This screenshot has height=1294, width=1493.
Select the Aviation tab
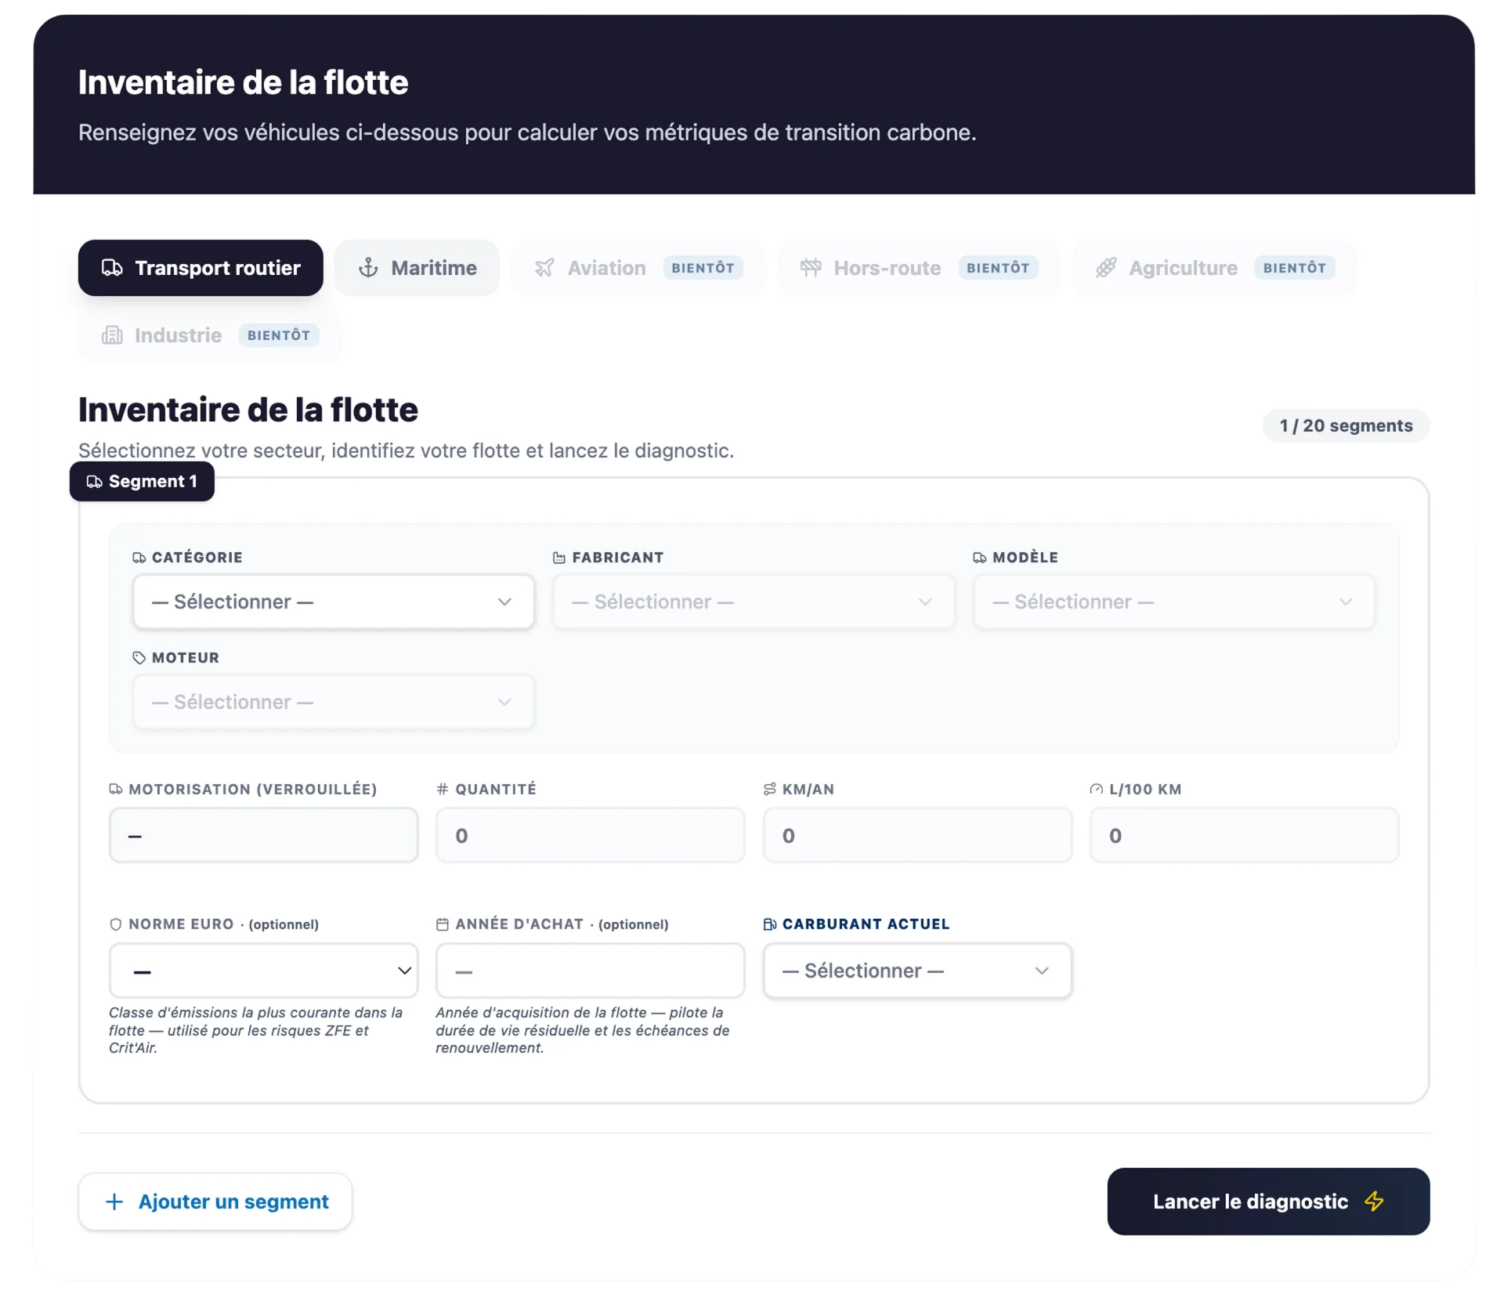(x=638, y=268)
